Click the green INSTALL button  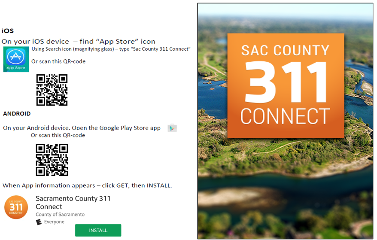tap(98, 231)
